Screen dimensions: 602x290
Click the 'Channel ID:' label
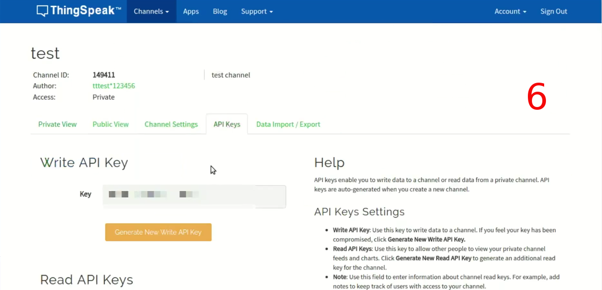[x=51, y=75]
